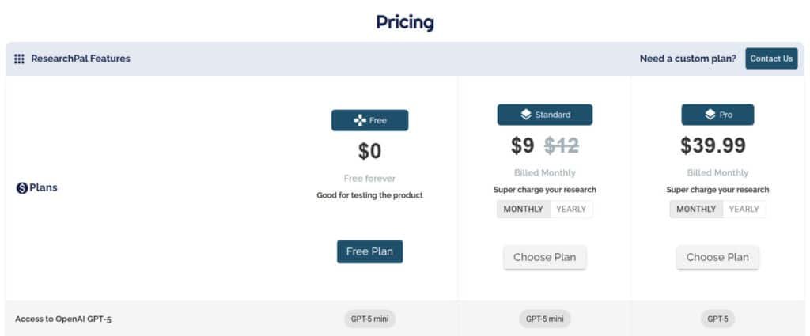Switch Standard plan to YEARLY billing
The height and width of the screenshot is (336, 810).
(x=571, y=209)
